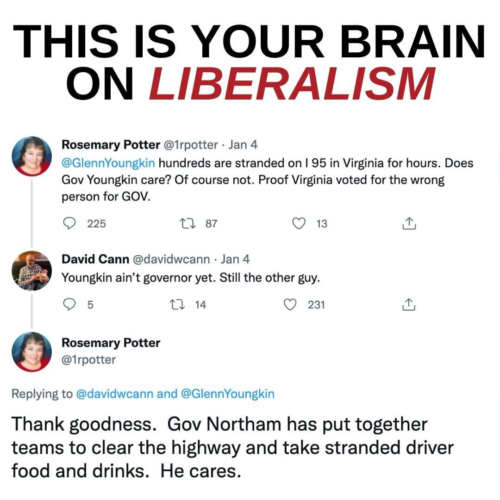Open @davidwcann link in Replying to line
Image resolution: width=500 pixels, height=500 pixels.
click(x=114, y=394)
